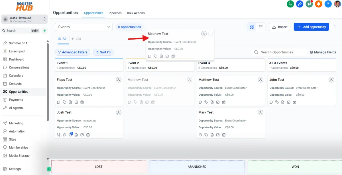Click the AI sparkles icon in the header

coord(300,4)
